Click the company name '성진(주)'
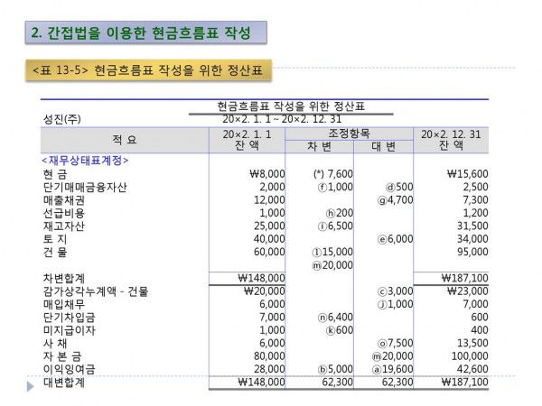 click(x=61, y=119)
